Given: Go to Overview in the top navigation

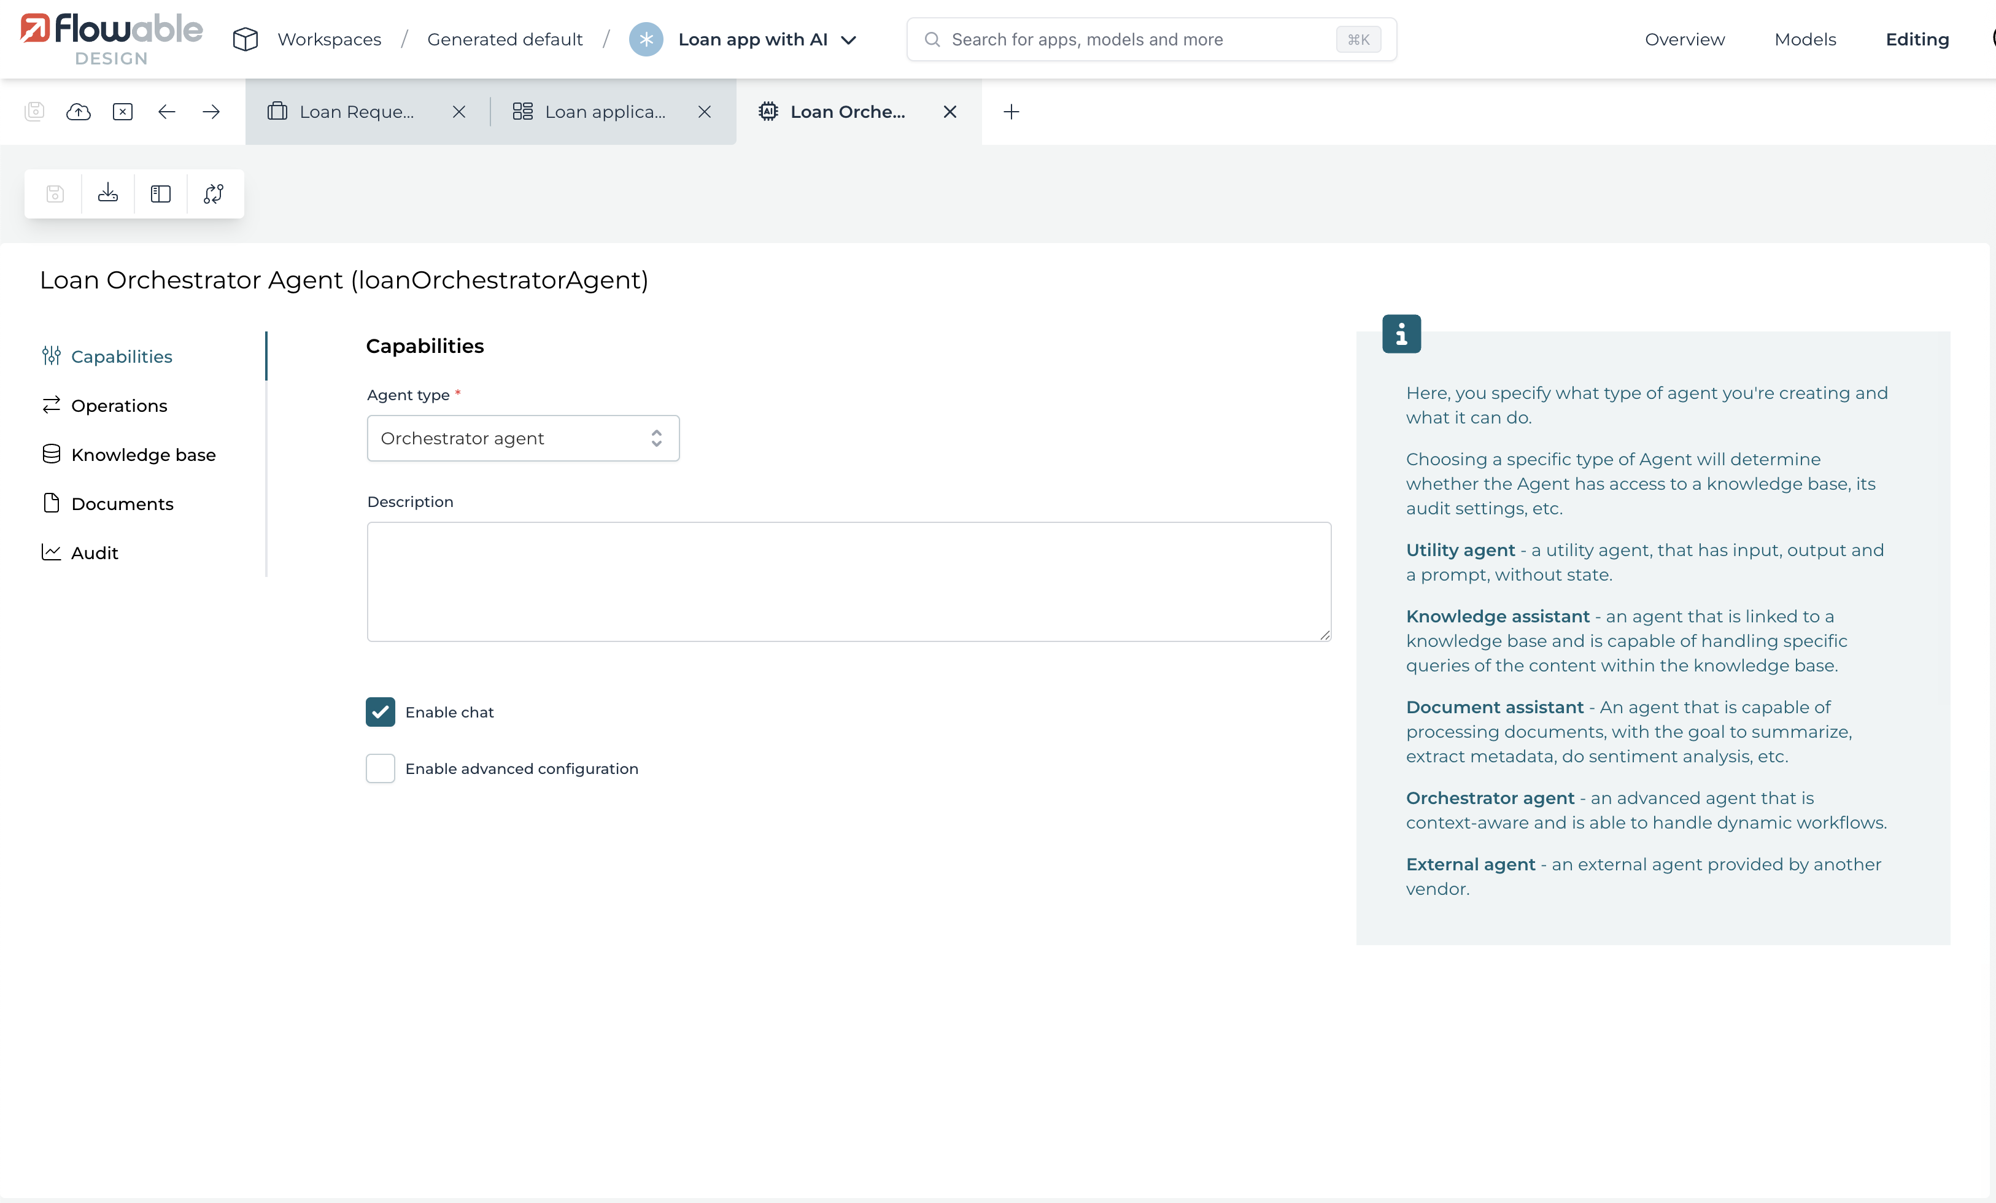Looking at the screenshot, I should [x=1685, y=39].
